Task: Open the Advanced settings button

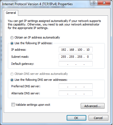Action: point(93,106)
